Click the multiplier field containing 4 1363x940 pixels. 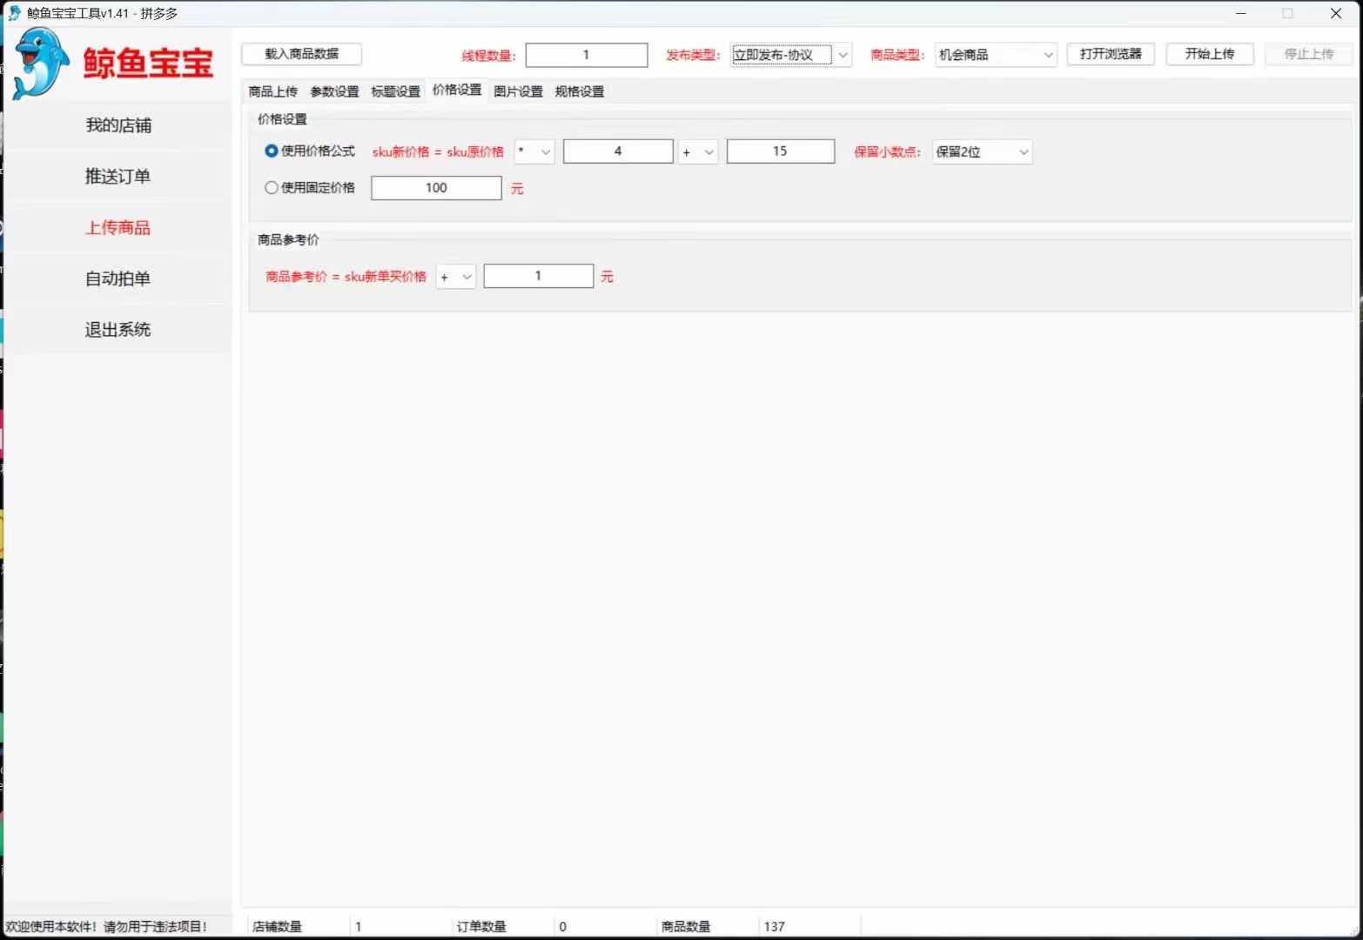tap(618, 151)
